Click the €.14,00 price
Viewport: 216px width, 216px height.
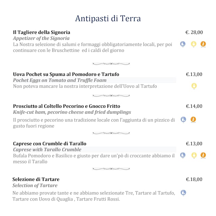pos(194,106)
